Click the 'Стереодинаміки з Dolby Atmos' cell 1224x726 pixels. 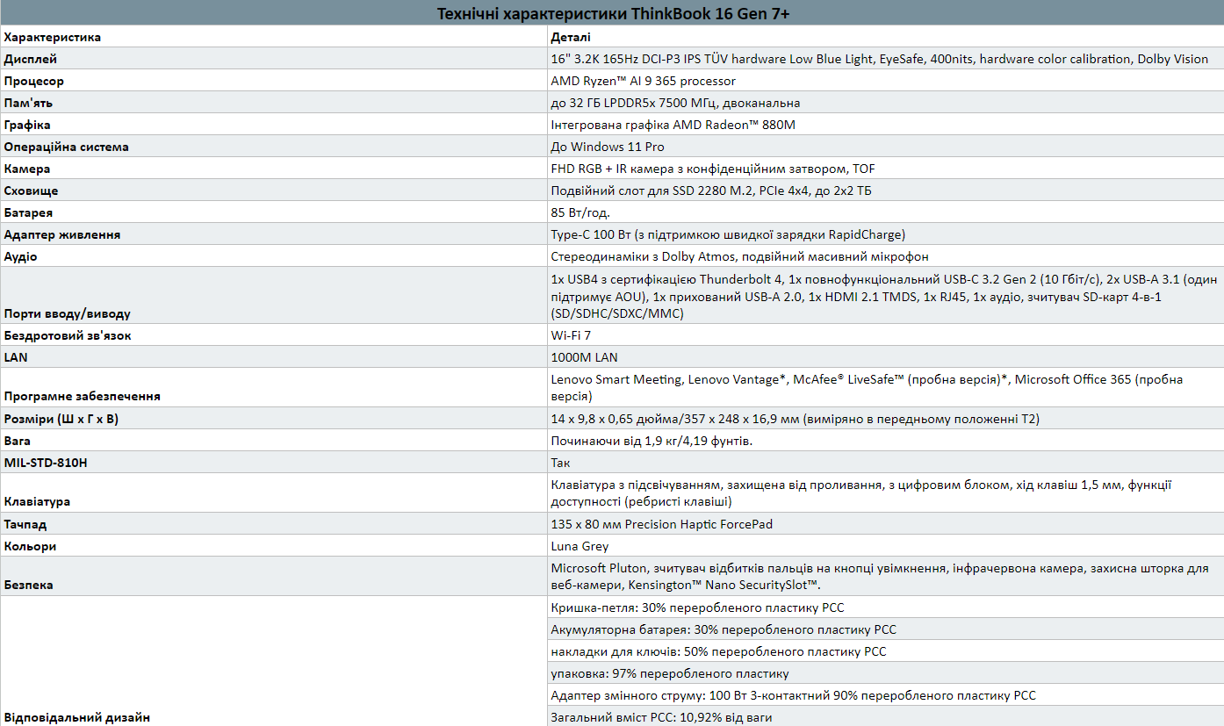click(x=885, y=256)
